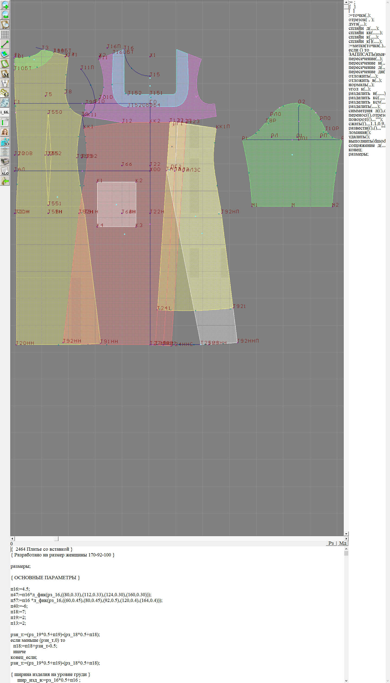Click the green arrow import icon

point(5,181)
